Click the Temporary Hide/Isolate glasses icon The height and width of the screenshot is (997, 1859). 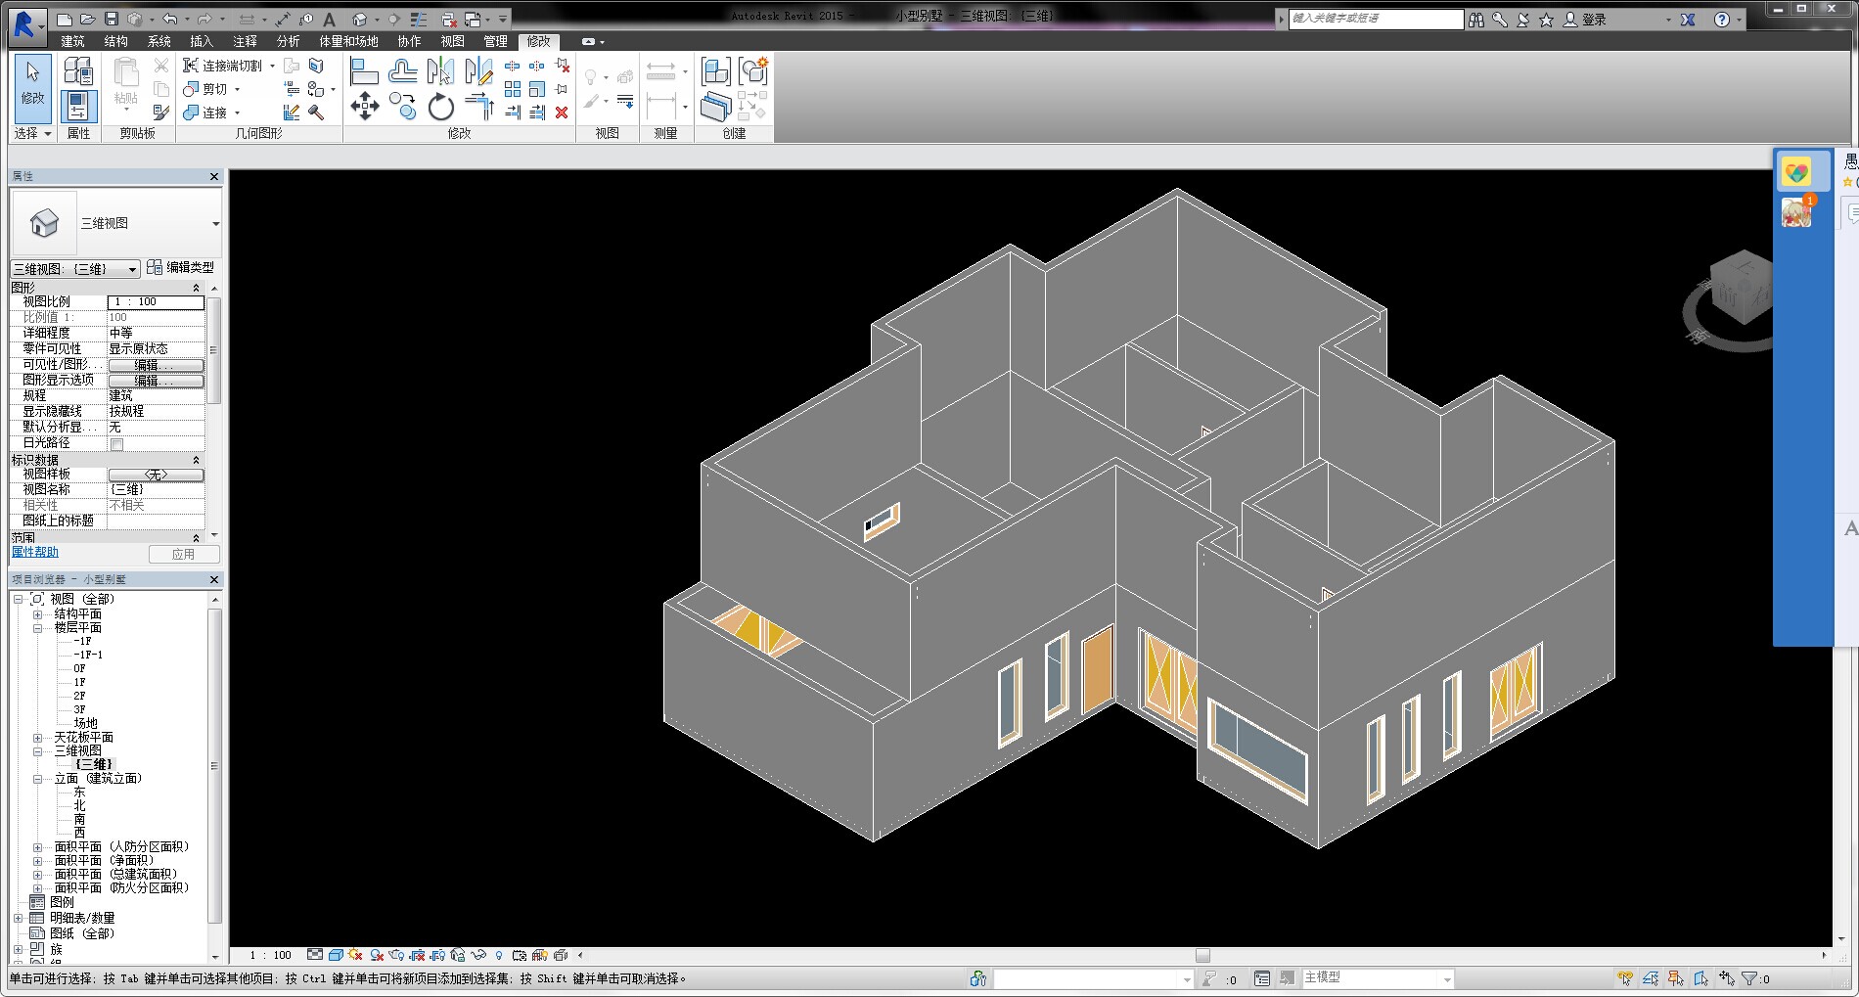point(478,955)
